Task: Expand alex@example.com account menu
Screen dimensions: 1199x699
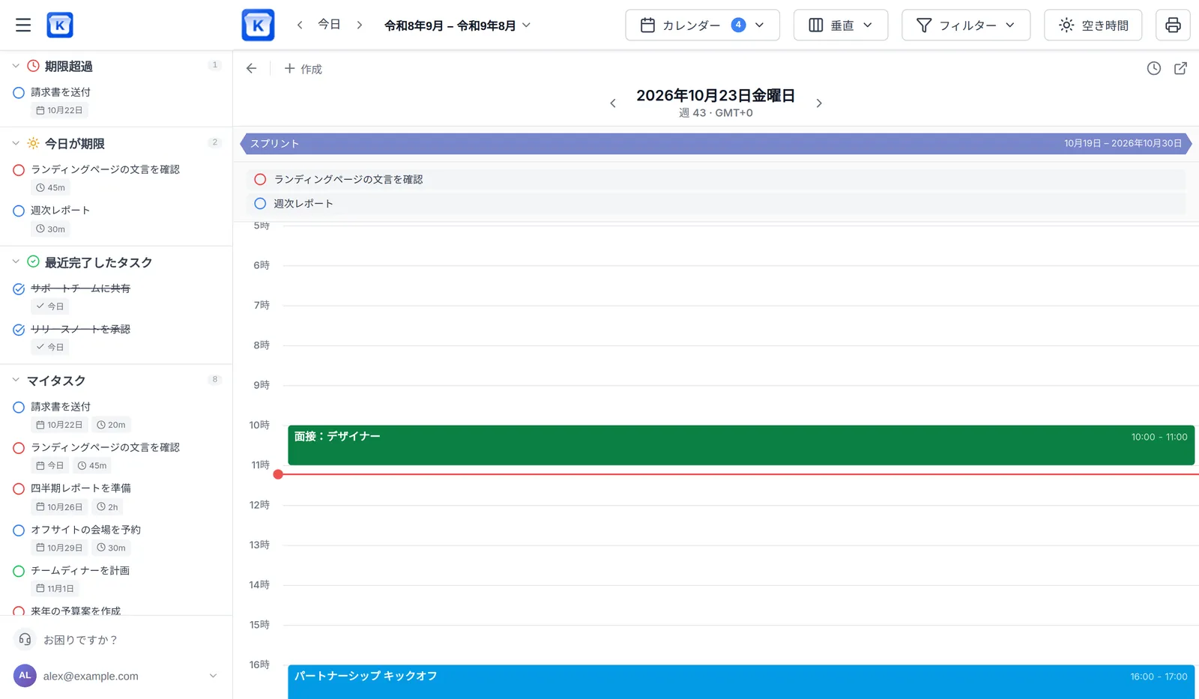Action: click(213, 676)
